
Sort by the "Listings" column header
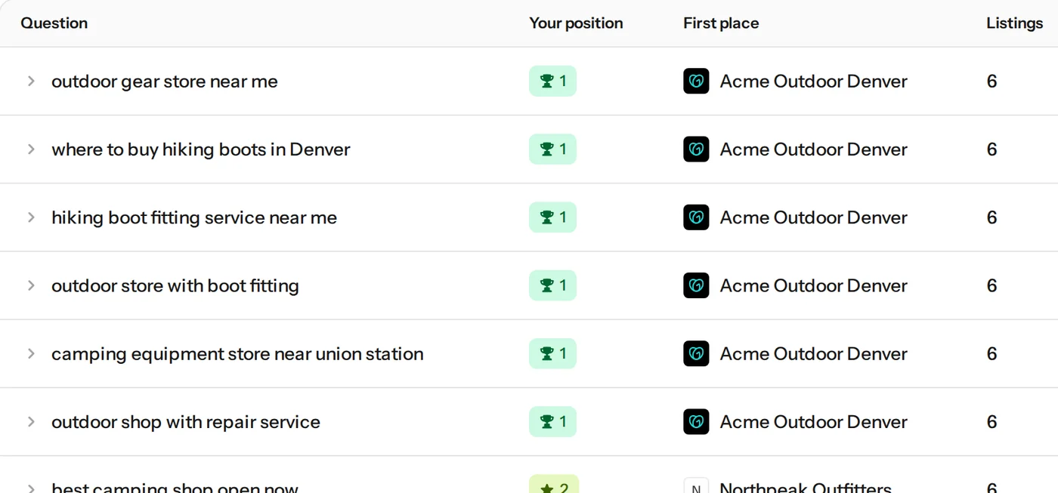pyautogui.click(x=1014, y=23)
